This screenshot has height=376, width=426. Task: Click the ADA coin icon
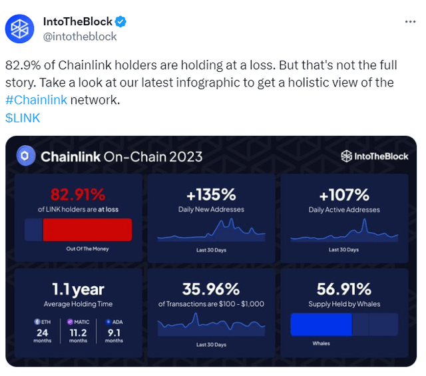(108, 321)
